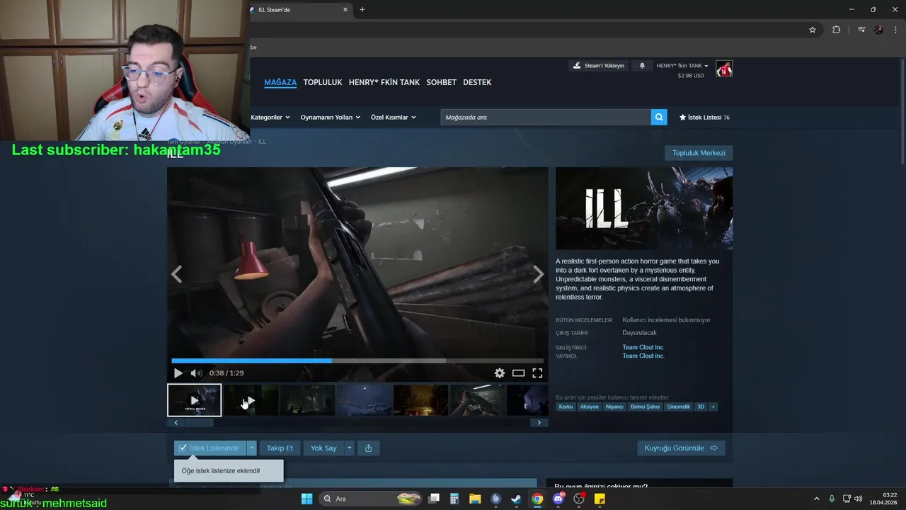This screenshot has height=510, width=906.
Task: Enter fullscreen on the trailer player
Action: coord(537,373)
